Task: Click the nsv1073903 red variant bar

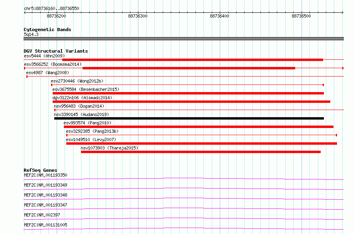Action: [201, 152]
